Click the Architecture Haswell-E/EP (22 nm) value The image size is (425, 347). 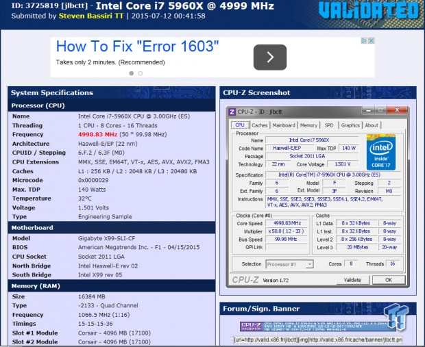pos(108,144)
